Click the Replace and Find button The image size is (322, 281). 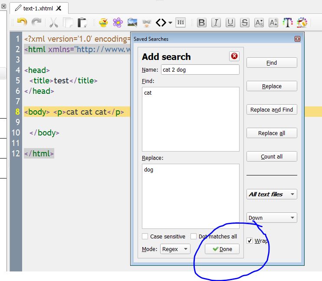click(272, 109)
